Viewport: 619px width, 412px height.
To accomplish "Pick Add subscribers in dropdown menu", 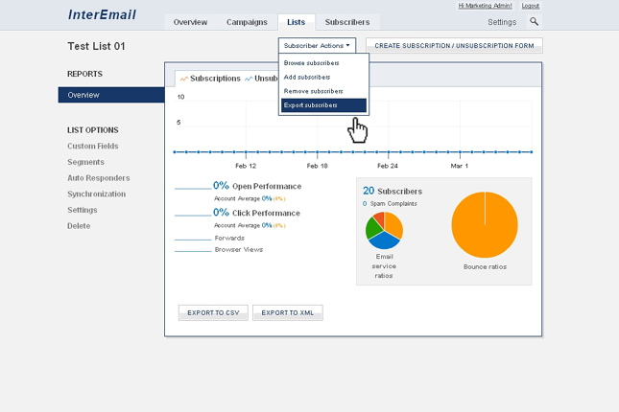I will click(x=307, y=77).
